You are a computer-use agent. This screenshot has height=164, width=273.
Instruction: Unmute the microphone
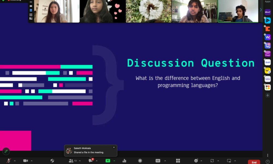coord(8,161)
